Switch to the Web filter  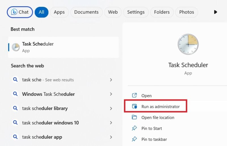pos(113,12)
